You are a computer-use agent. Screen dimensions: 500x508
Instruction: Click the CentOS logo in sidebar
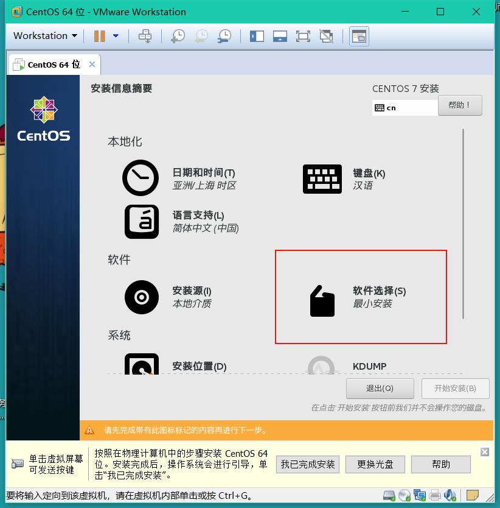(44, 119)
